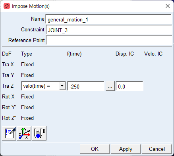The height and width of the screenshot is (156, 174).
Task: Click the Fixed label for Tra X
Action: coord(27,65)
